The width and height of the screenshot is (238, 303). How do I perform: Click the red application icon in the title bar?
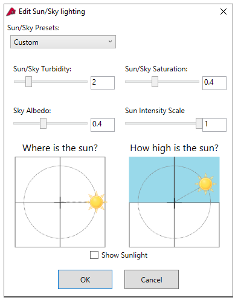click(x=11, y=11)
